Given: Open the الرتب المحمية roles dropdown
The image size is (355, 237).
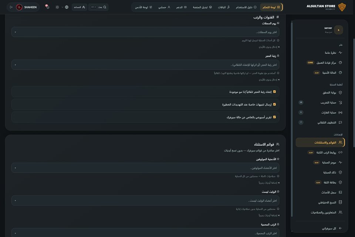Looking at the screenshot, I should click(145, 233).
